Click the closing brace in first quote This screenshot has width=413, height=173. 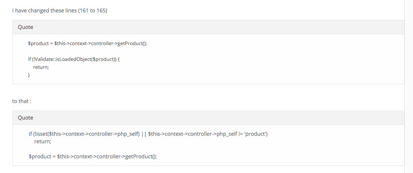coord(29,75)
